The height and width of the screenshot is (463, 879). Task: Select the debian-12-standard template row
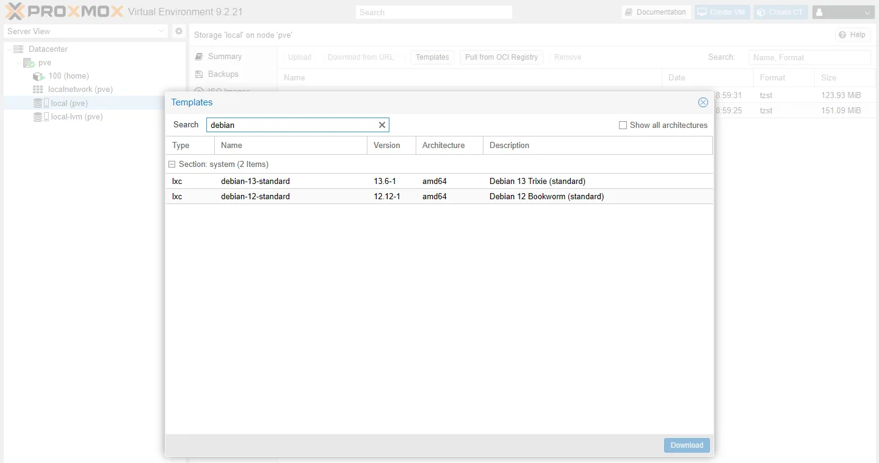439,196
